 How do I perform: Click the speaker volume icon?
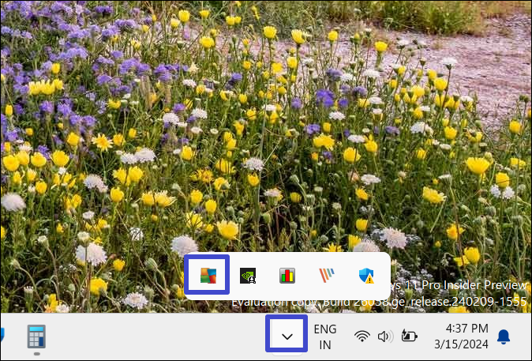point(385,337)
